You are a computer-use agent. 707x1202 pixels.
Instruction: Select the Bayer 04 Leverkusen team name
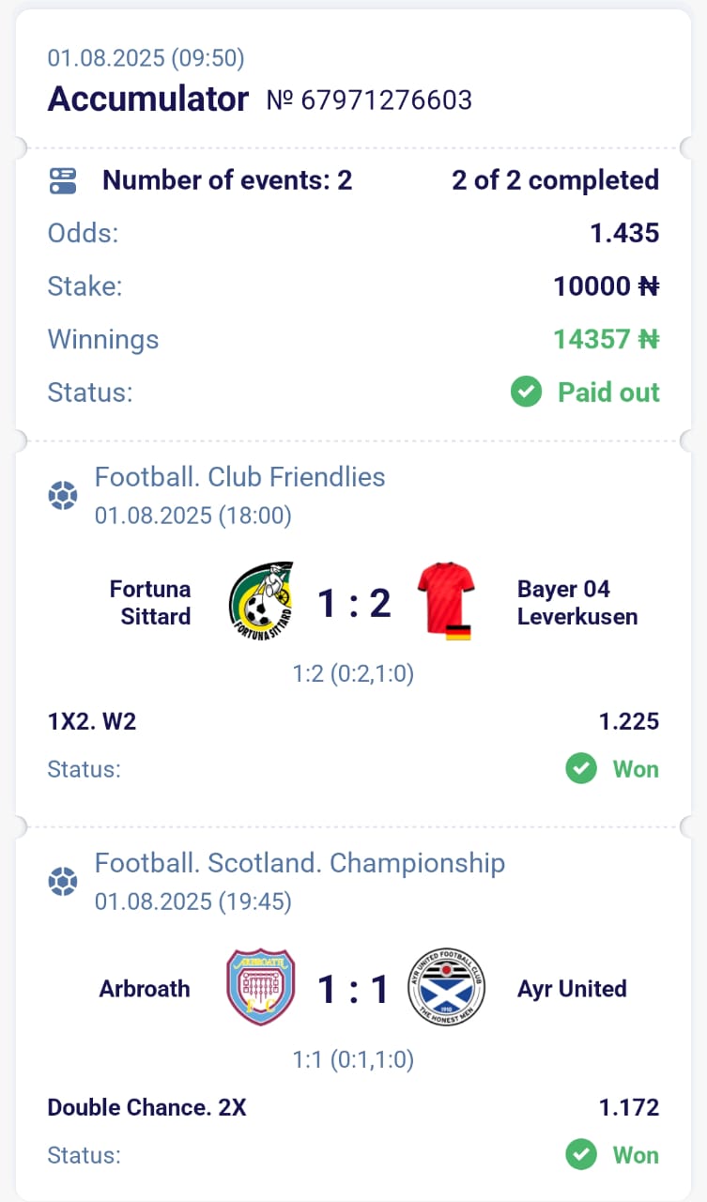tap(576, 602)
